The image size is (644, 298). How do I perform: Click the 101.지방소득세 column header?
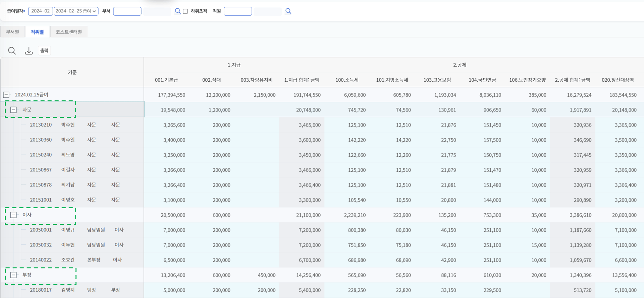pos(392,80)
